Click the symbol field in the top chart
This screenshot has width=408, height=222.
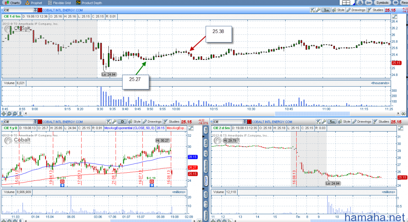pyautogui.click(x=18, y=10)
